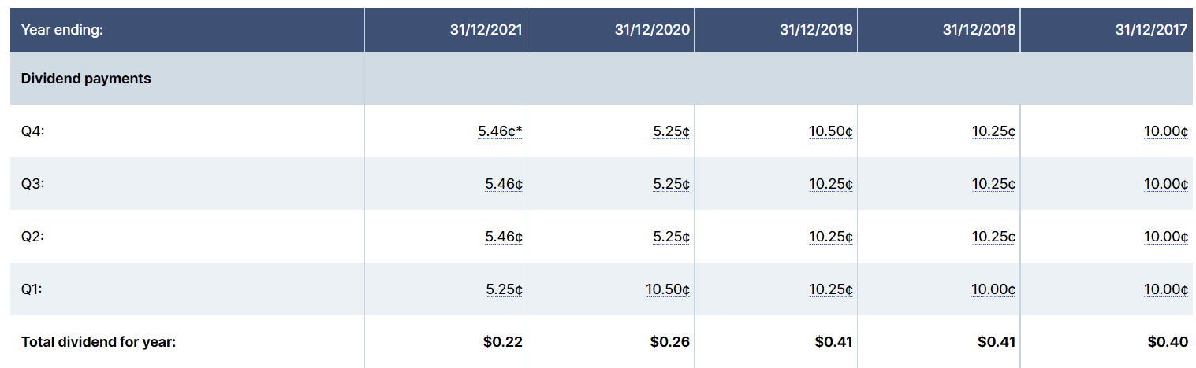The height and width of the screenshot is (368, 1196).
Task: Click the $0.22 total for 2021
Action: click(x=503, y=342)
